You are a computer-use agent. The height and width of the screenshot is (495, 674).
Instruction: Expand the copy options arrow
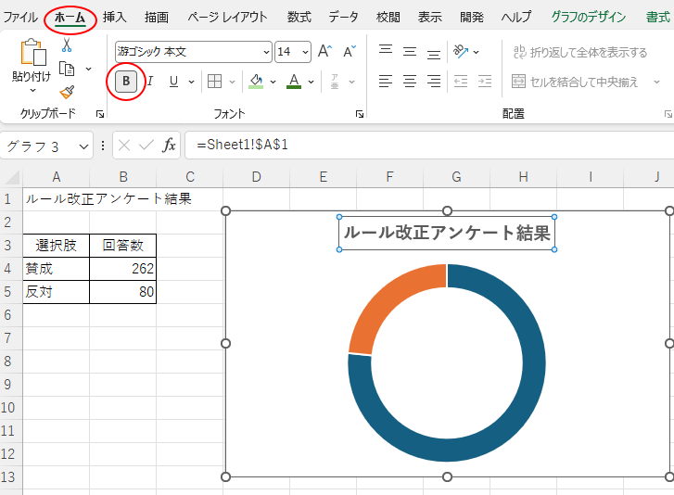point(89,69)
